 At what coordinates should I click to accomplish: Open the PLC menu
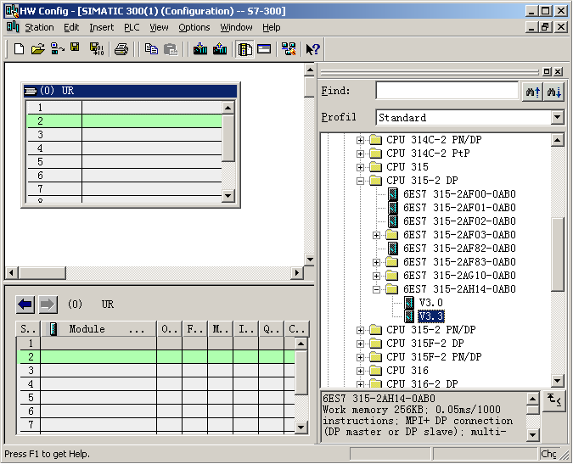click(x=131, y=27)
